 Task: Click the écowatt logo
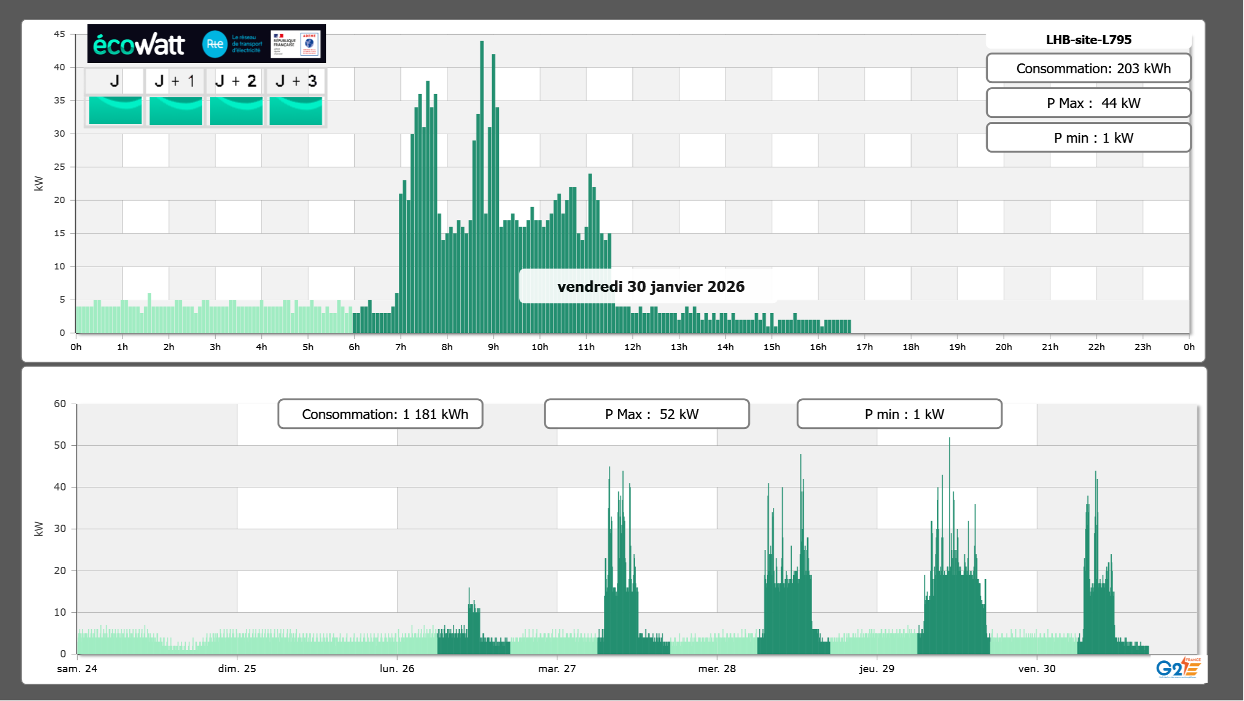pos(139,45)
